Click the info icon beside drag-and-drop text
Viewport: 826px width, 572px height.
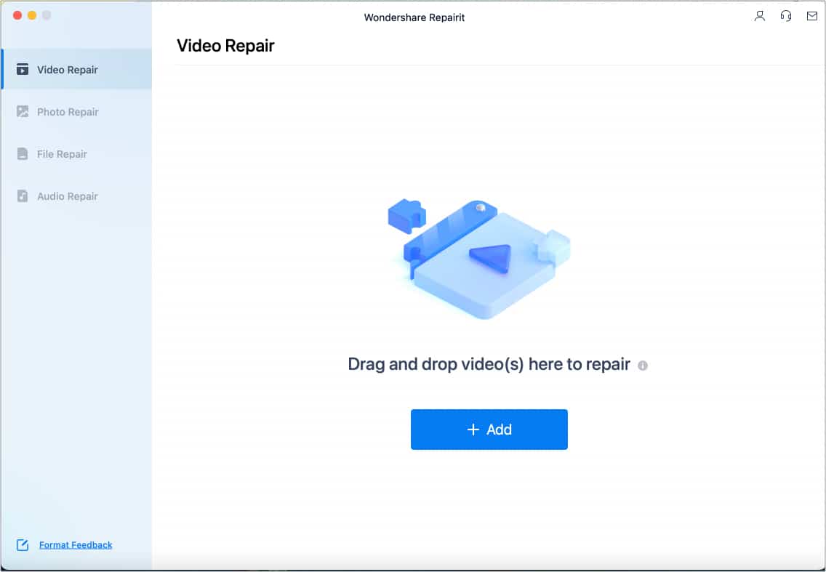[642, 366]
